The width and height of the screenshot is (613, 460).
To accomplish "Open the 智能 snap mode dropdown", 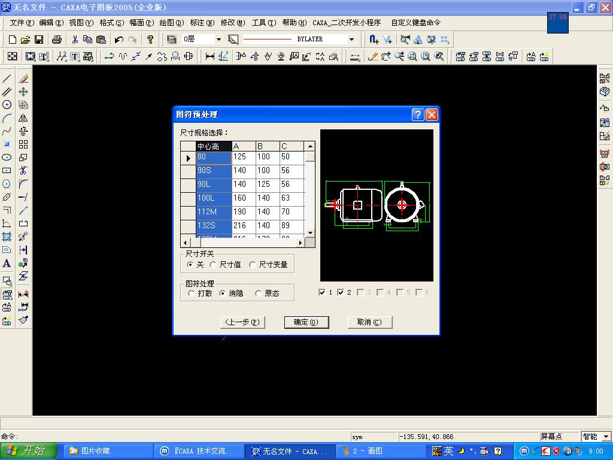I will 607,437.
